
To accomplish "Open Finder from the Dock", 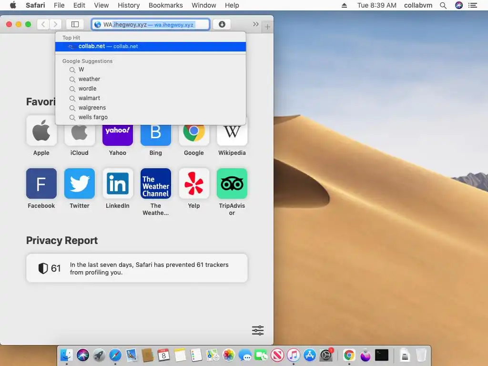I will [x=66, y=355].
